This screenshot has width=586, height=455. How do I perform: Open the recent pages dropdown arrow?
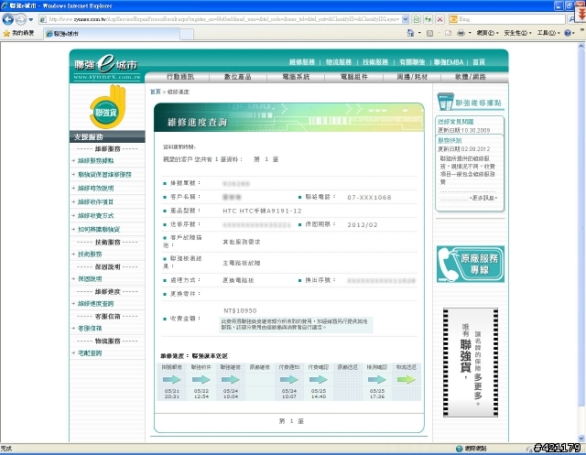(x=31, y=19)
